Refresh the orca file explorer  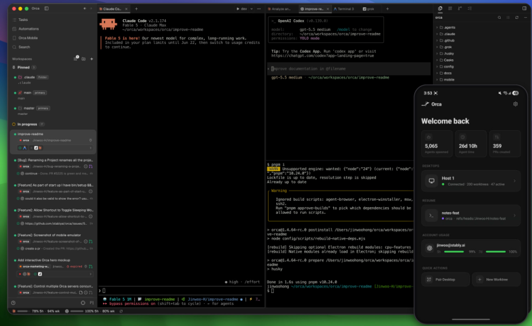coord(517,18)
